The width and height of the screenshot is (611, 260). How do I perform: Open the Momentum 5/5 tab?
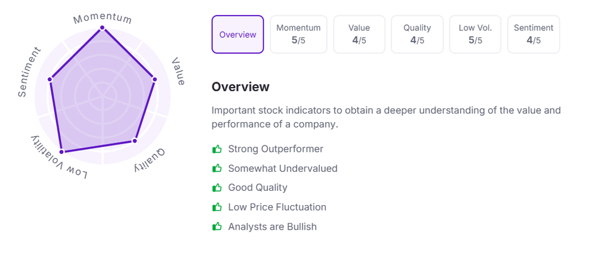point(298,35)
